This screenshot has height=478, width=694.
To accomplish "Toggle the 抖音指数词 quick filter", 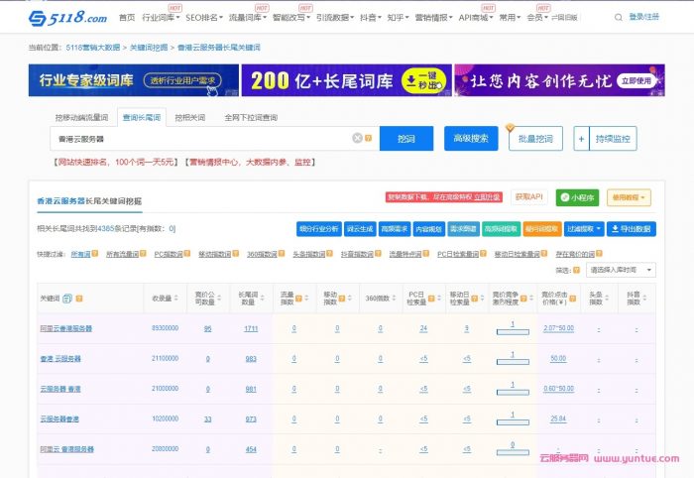I will click(x=361, y=254).
